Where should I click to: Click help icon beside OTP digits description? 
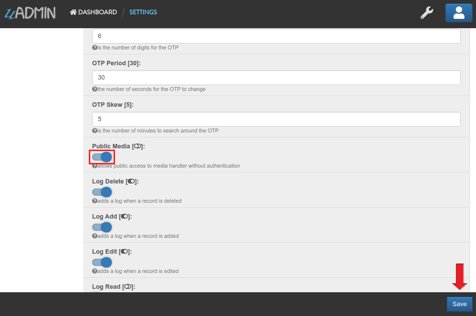pyautogui.click(x=95, y=47)
